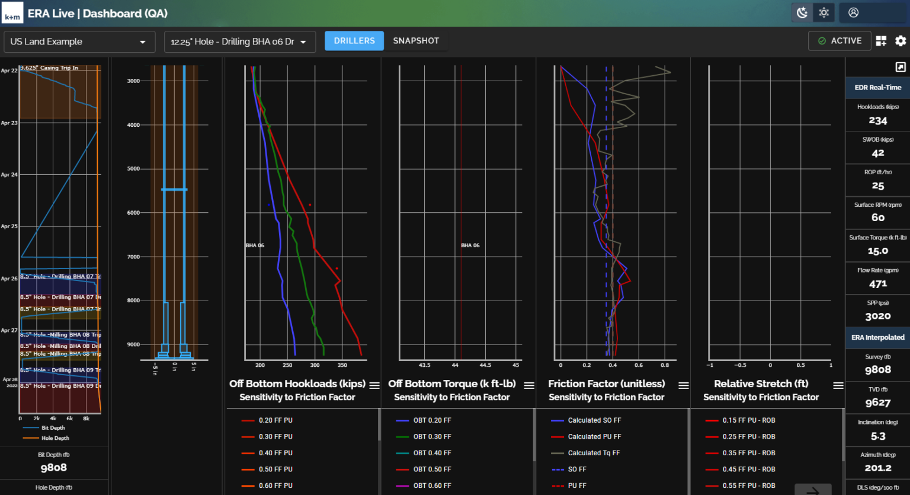
Task: Open Relative Stretch chart menu icon
Action: pyautogui.click(x=838, y=385)
